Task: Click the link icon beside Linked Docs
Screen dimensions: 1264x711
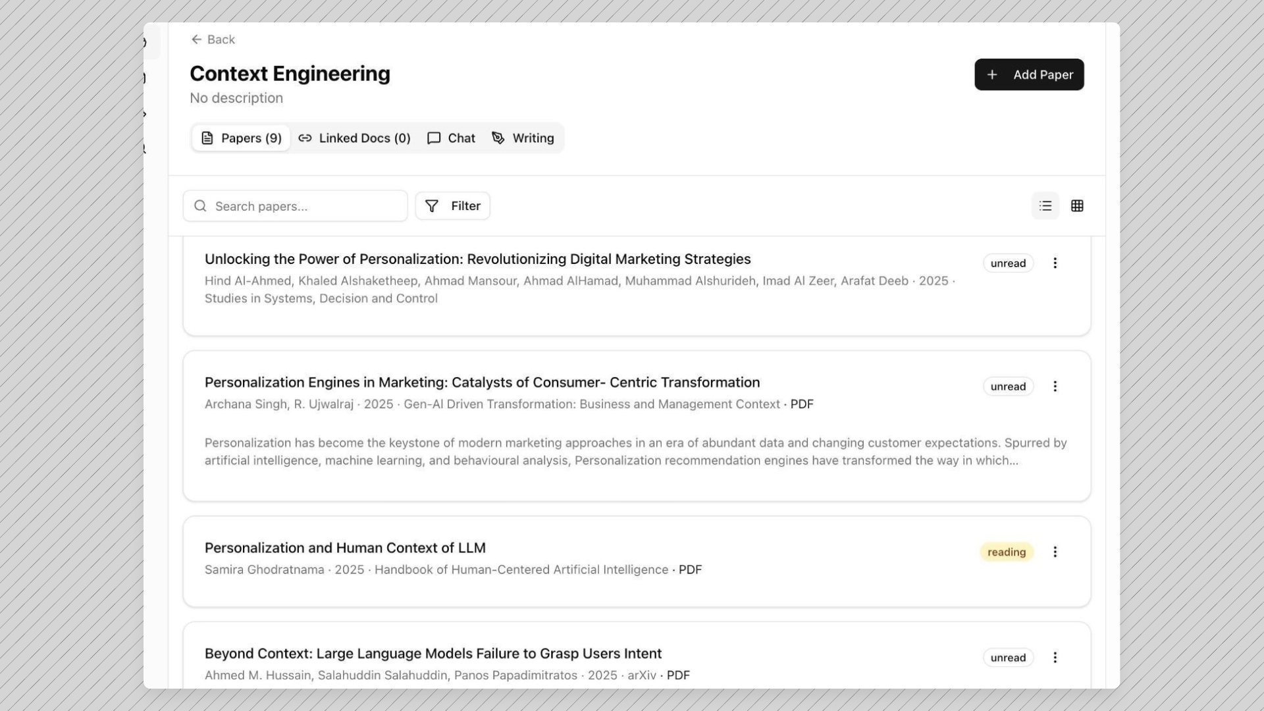Action: coord(305,138)
